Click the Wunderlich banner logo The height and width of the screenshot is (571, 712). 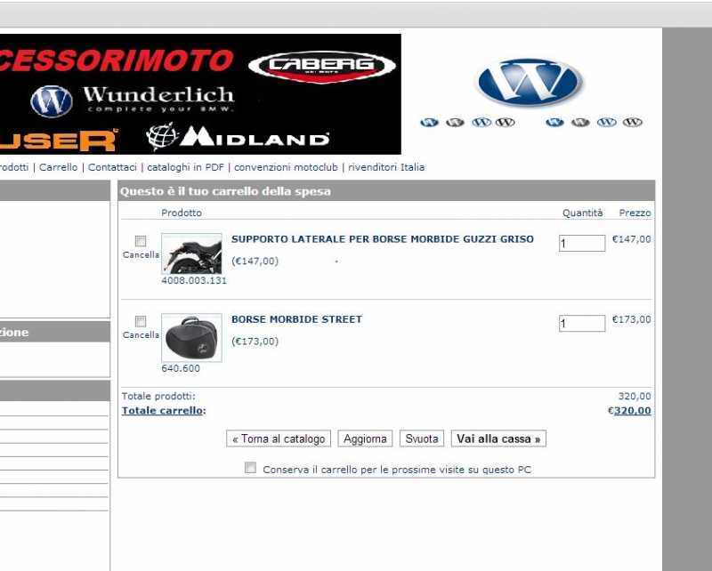click(x=132, y=101)
